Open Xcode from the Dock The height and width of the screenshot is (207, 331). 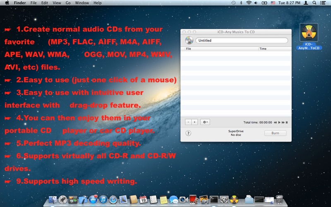tap(83, 200)
